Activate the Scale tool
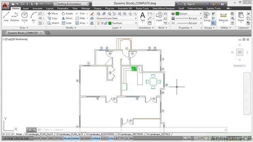The image size is (253, 142). (66, 23)
